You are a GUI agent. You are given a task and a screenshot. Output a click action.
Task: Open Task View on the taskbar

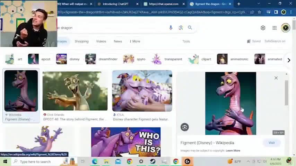coord(83,162)
